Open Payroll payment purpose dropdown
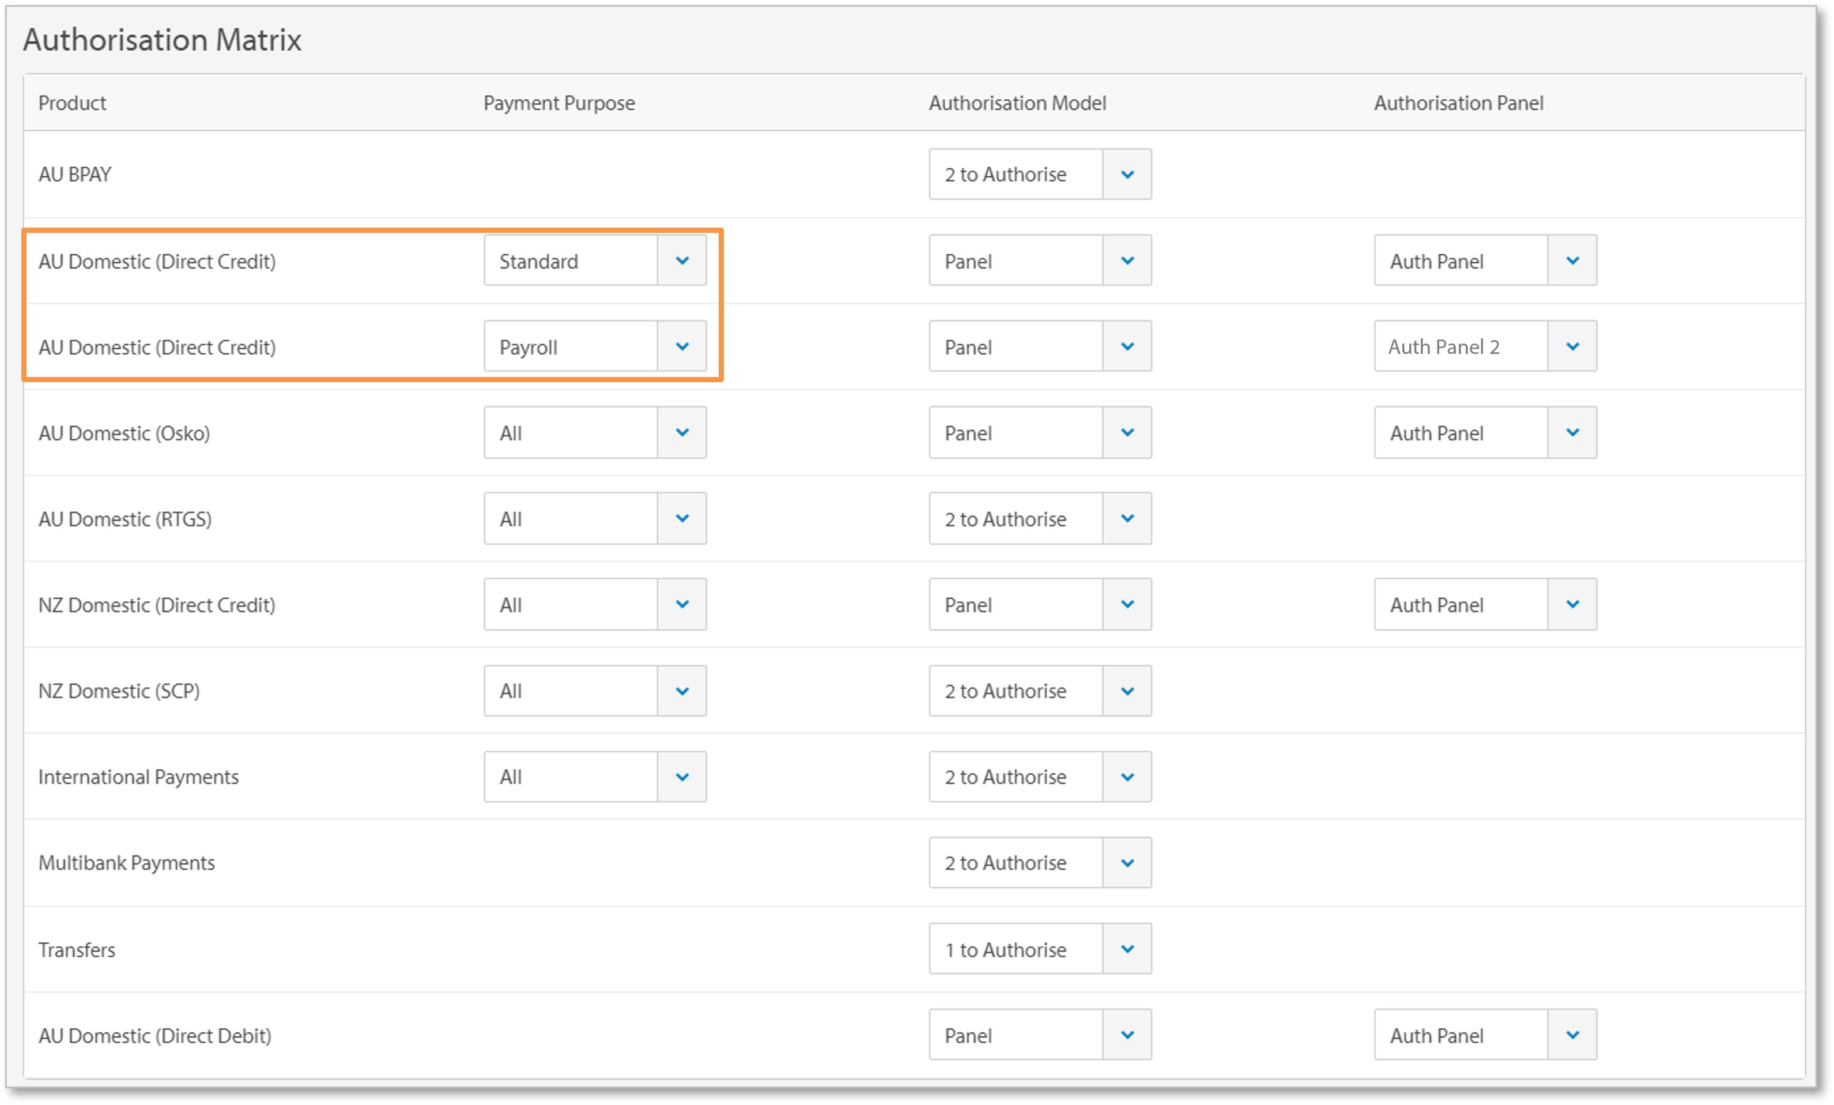 click(682, 346)
